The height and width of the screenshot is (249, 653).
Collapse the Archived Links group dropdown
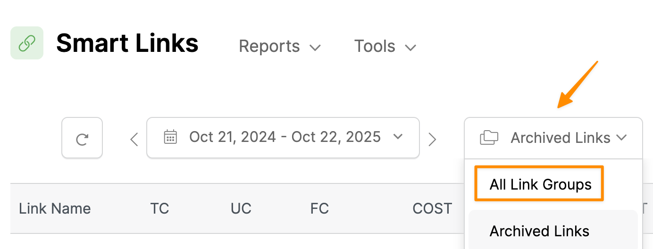[x=553, y=138]
